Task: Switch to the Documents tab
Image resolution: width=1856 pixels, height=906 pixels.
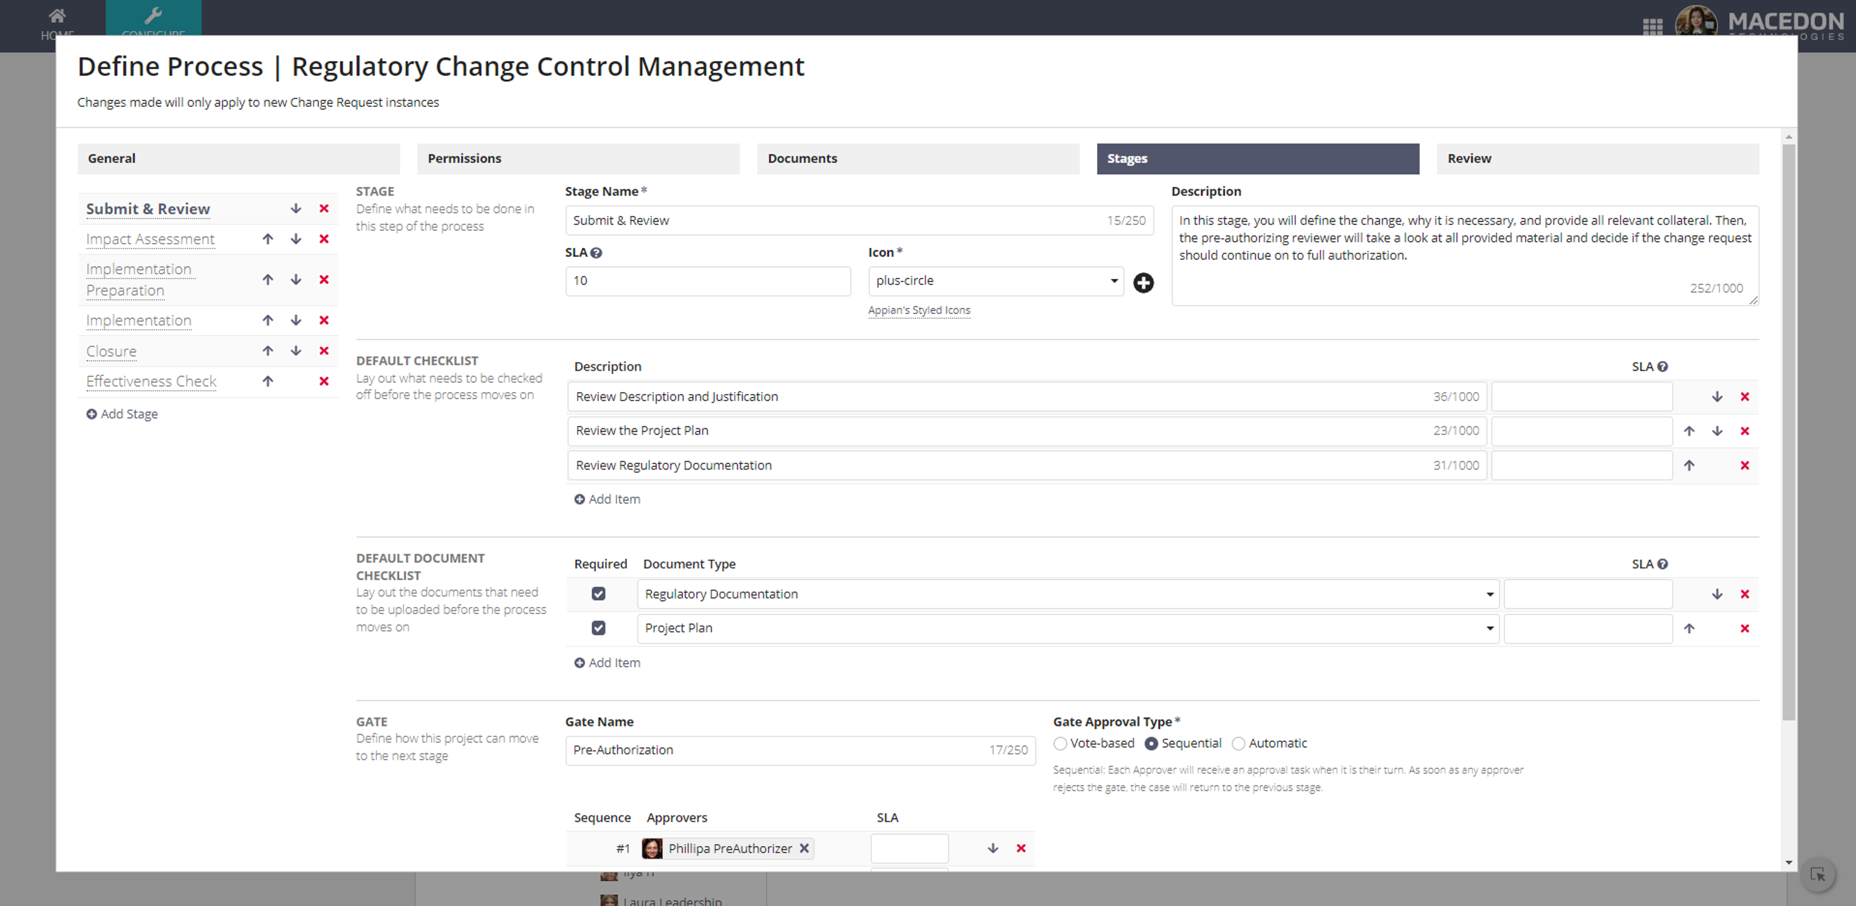Action: tap(918, 158)
